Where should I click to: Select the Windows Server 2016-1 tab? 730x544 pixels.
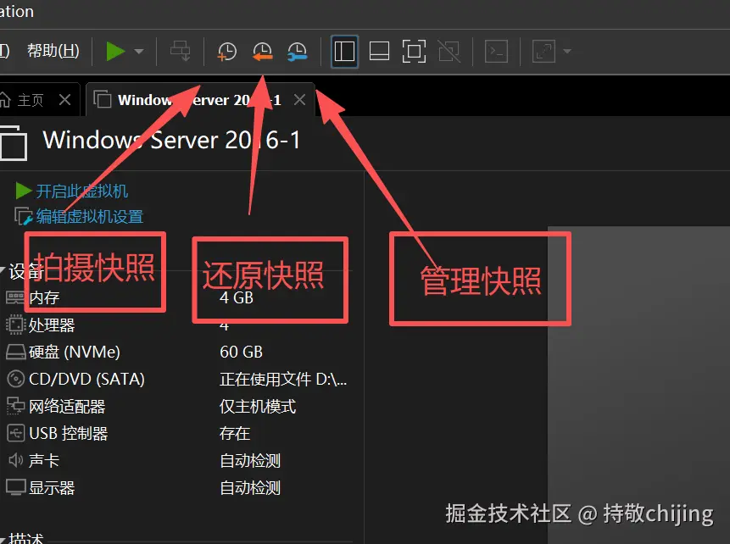click(x=201, y=100)
